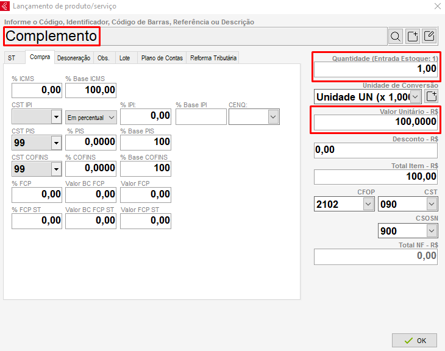Focus the Quantidade input field
Image resolution: width=445 pixels, height=351 pixels.
[x=376, y=69]
